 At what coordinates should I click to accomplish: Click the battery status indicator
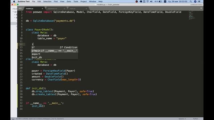158,1
